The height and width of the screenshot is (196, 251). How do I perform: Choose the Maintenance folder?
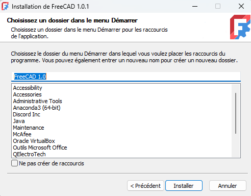29,128
